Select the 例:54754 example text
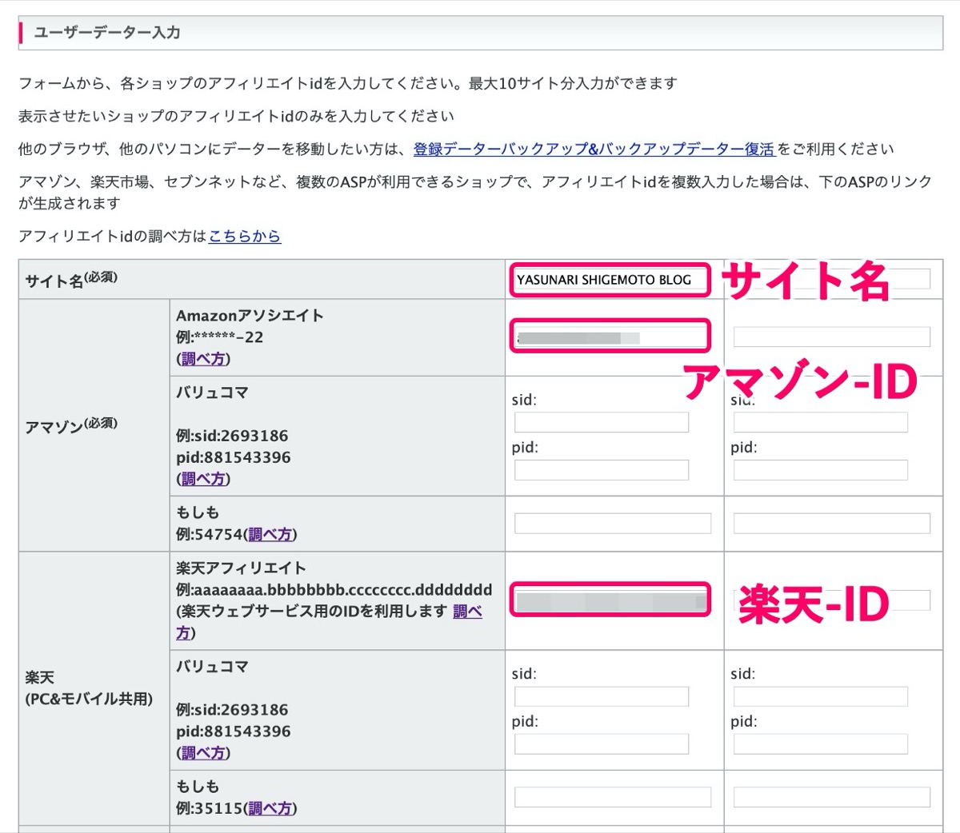Screen dimensions: 960x833 pos(210,534)
